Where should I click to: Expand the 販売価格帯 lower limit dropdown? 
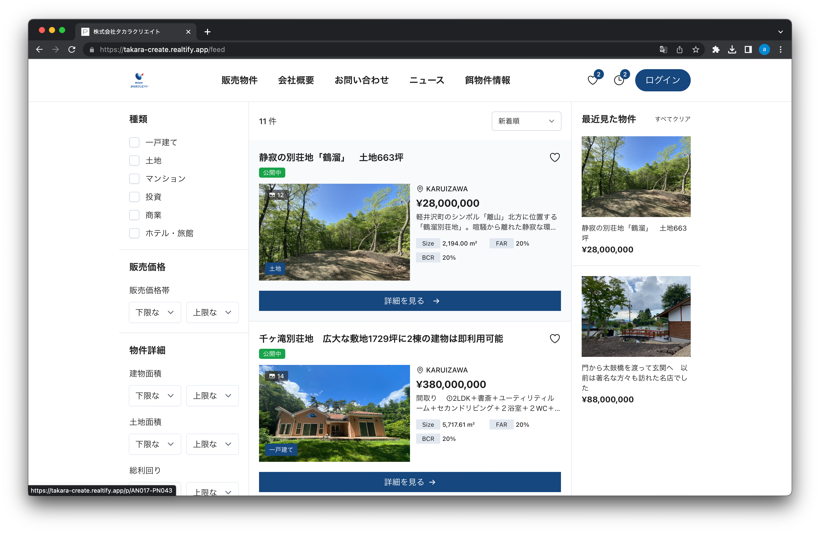[155, 312]
